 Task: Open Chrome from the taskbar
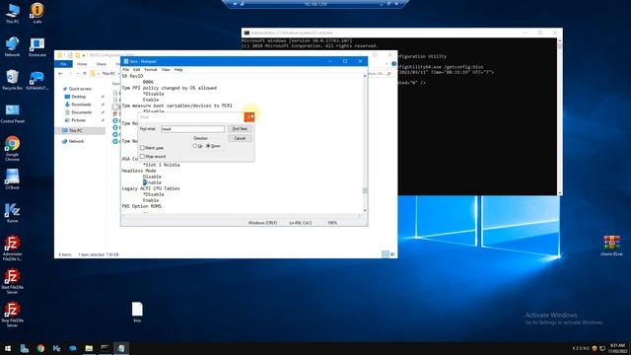[40, 348]
